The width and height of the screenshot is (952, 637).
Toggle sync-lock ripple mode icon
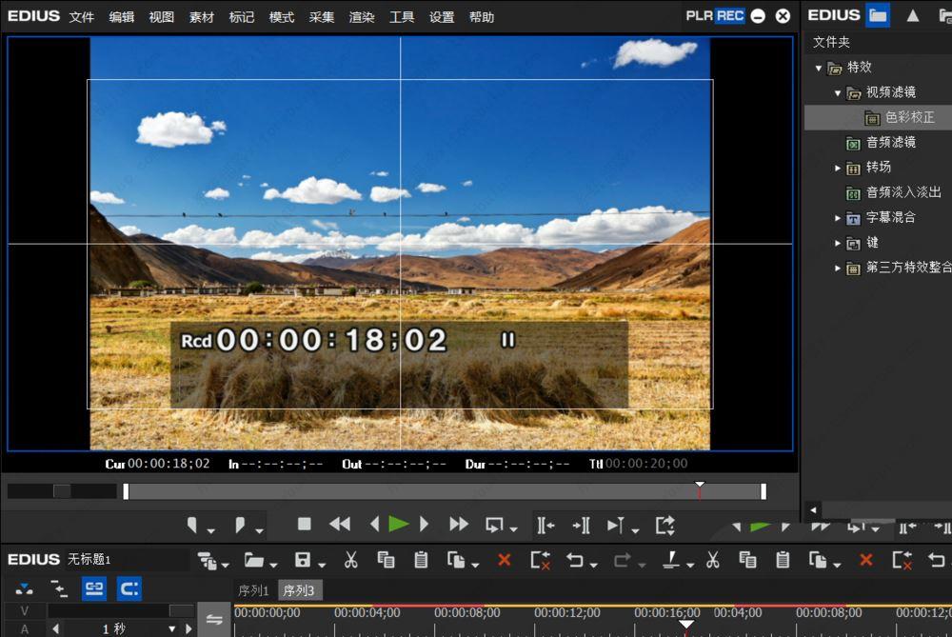[x=59, y=588]
